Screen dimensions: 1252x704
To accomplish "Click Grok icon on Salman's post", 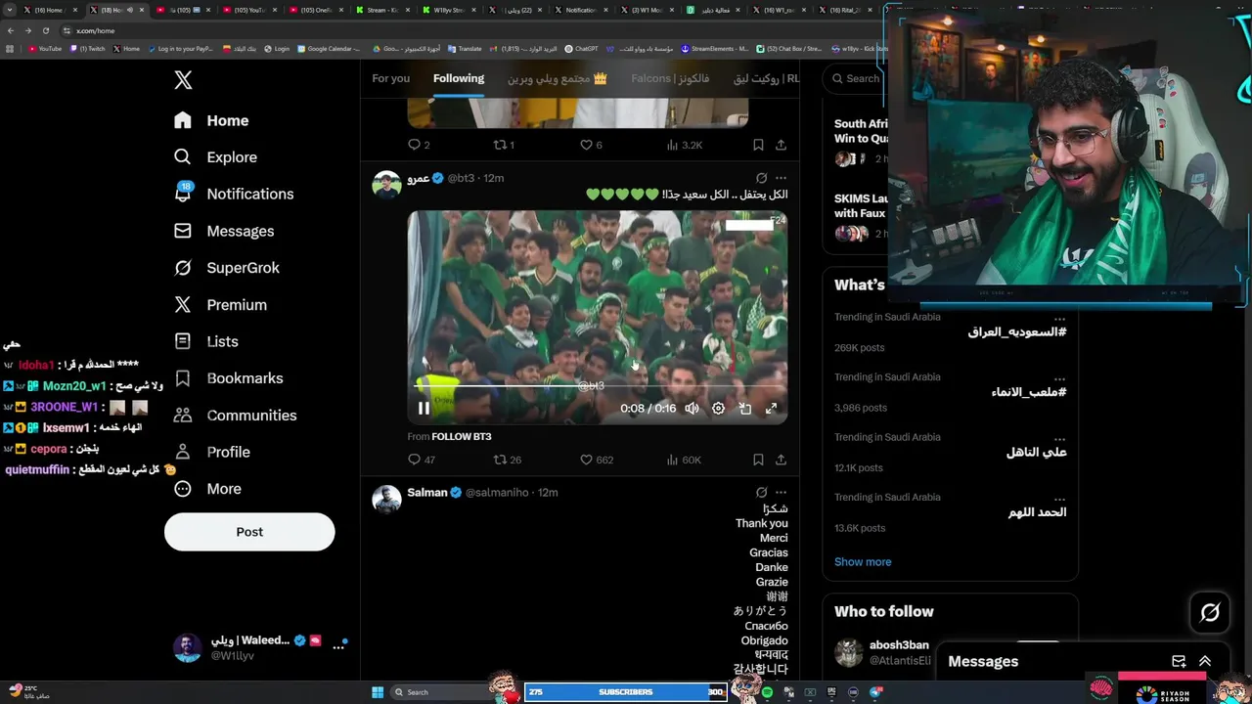I will 761,493.
